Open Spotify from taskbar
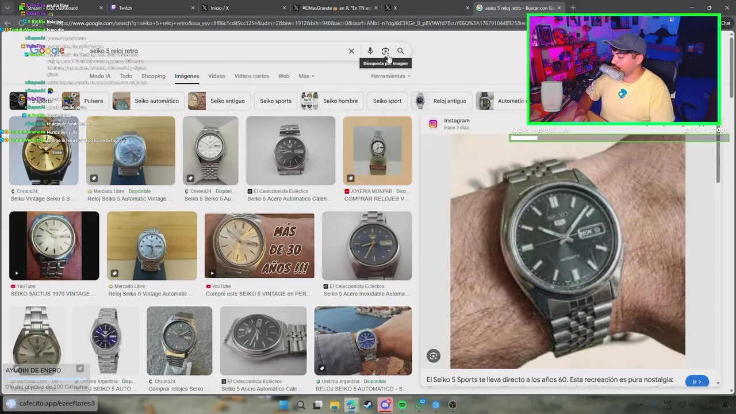Viewport: 736px width, 414px height. [x=402, y=405]
